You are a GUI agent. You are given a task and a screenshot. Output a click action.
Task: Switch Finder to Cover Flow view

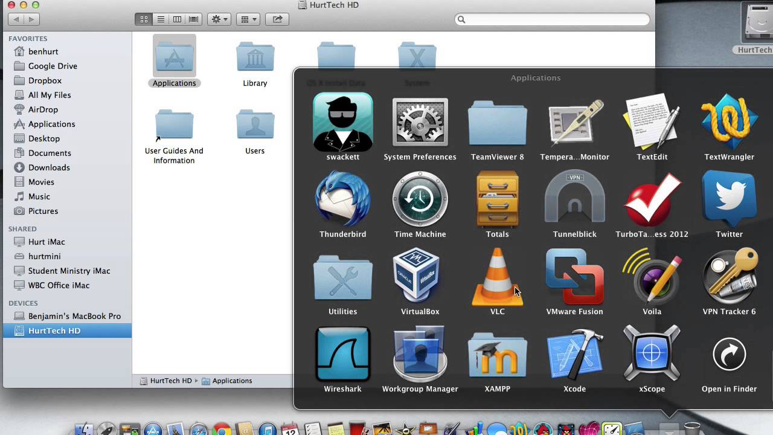coord(193,19)
